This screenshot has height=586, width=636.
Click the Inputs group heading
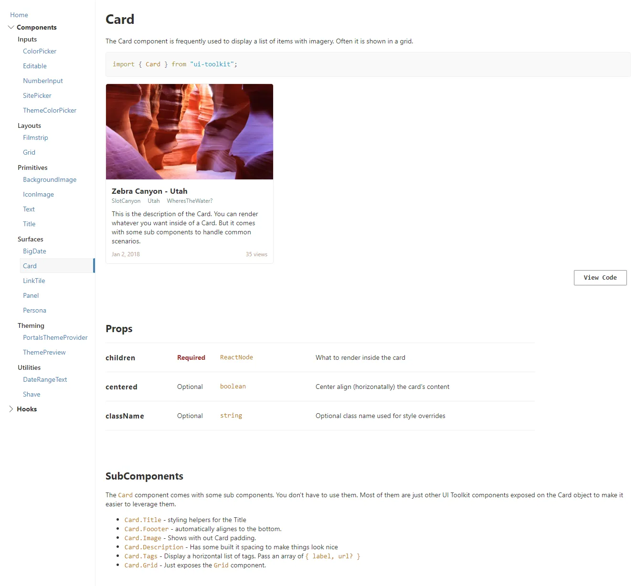[x=27, y=39]
